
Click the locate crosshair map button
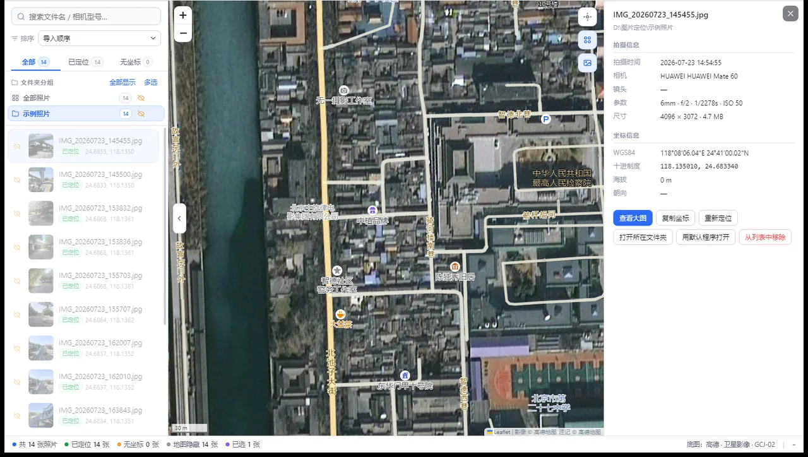point(588,17)
